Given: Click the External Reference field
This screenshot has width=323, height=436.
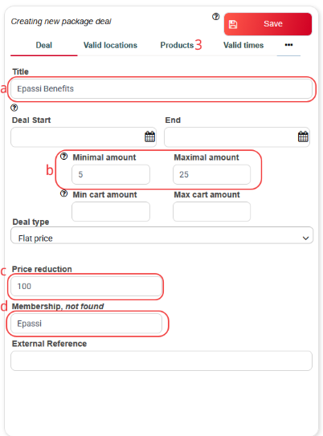Looking at the screenshot, I should coord(161,361).
